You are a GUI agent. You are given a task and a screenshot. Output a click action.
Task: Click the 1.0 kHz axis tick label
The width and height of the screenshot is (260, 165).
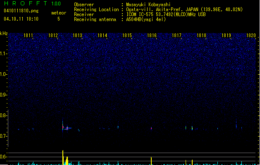pyautogui.click(x=3, y=74)
